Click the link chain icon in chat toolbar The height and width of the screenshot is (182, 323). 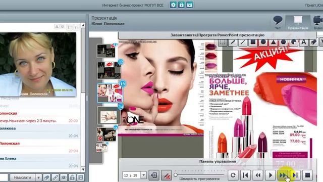[x=55, y=177]
